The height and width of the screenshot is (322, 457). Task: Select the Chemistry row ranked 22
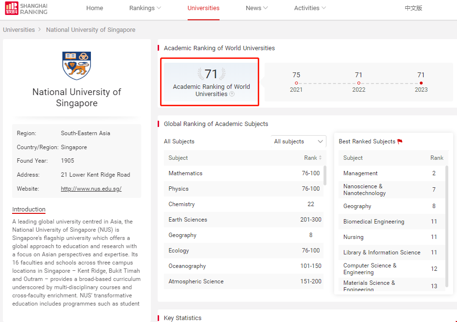click(x=241, y=204)
